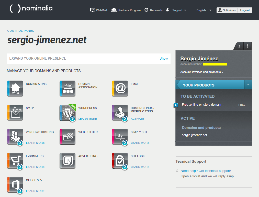Image resolution: width=259 pixels, height=197 pixels.
Task: Click Learn More under Office 365
Action: click(x=35, y=191)
